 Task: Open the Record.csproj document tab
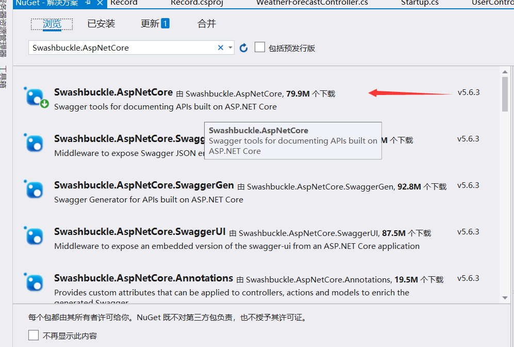coord(197,3)
